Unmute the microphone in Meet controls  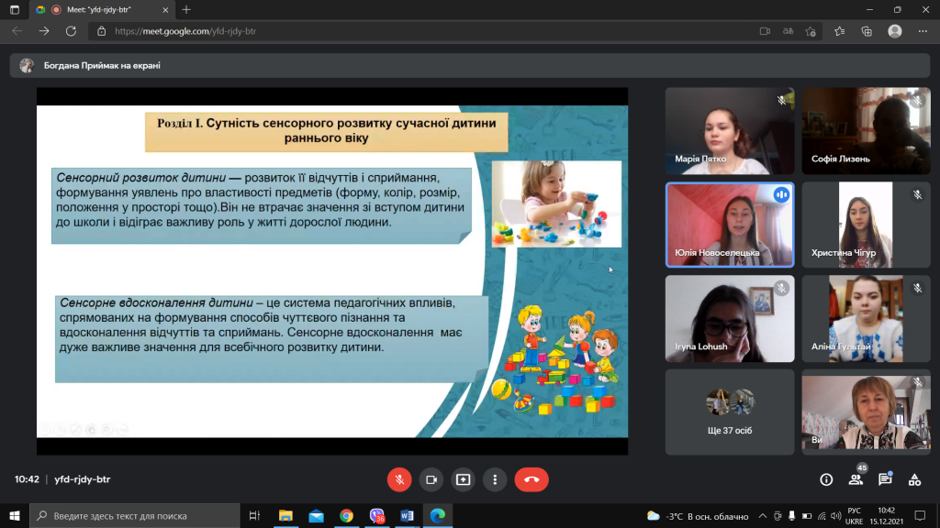tap(399, 479)
